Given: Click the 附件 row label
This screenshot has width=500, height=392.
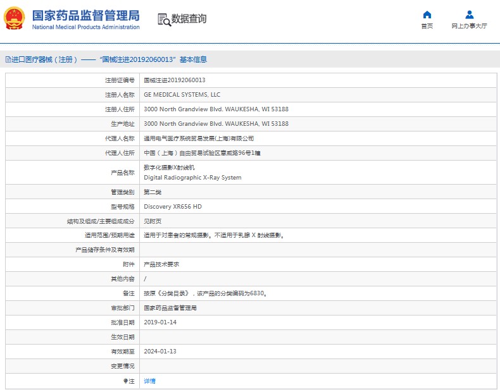Looking at the screenshot, I should tap(129, 264).
